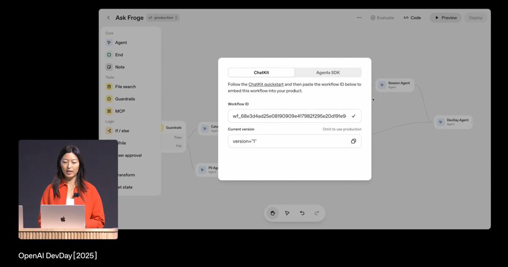
Task: Open the ChatKit quickstart link
Action: [266, 84]
